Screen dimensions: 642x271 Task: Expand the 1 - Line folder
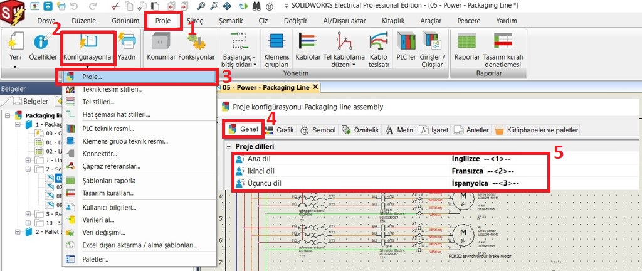click(28, 160)
